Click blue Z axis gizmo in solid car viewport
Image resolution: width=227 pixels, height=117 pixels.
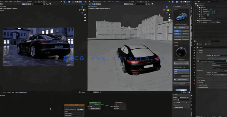pyautogui.click(x=167, y=7)
